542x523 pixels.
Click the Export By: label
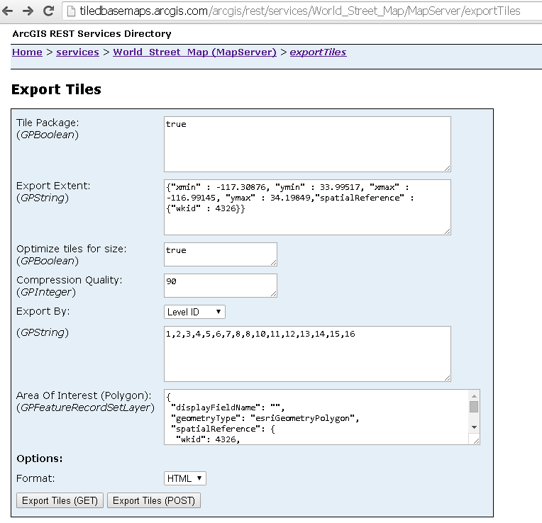pos(43,311)
